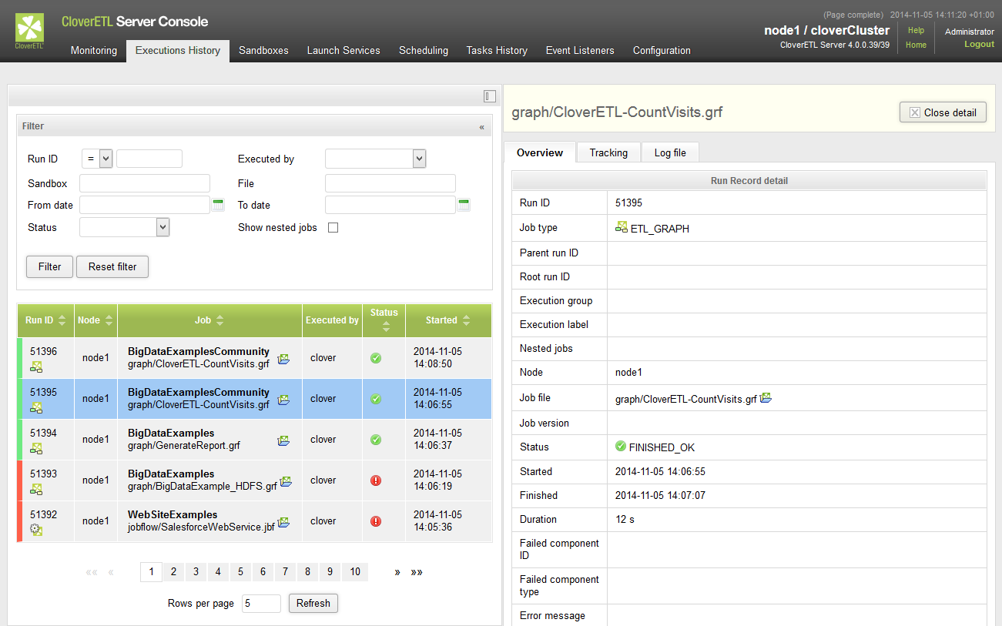The image size is (1002, 626).
Task: Switch to Scheduling tab
Action: pyautogui.click(x=424, y=51)
